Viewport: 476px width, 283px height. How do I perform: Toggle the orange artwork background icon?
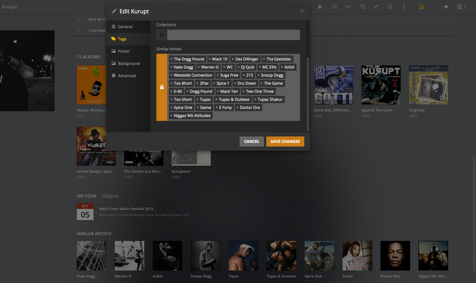(x=421, y=7)
